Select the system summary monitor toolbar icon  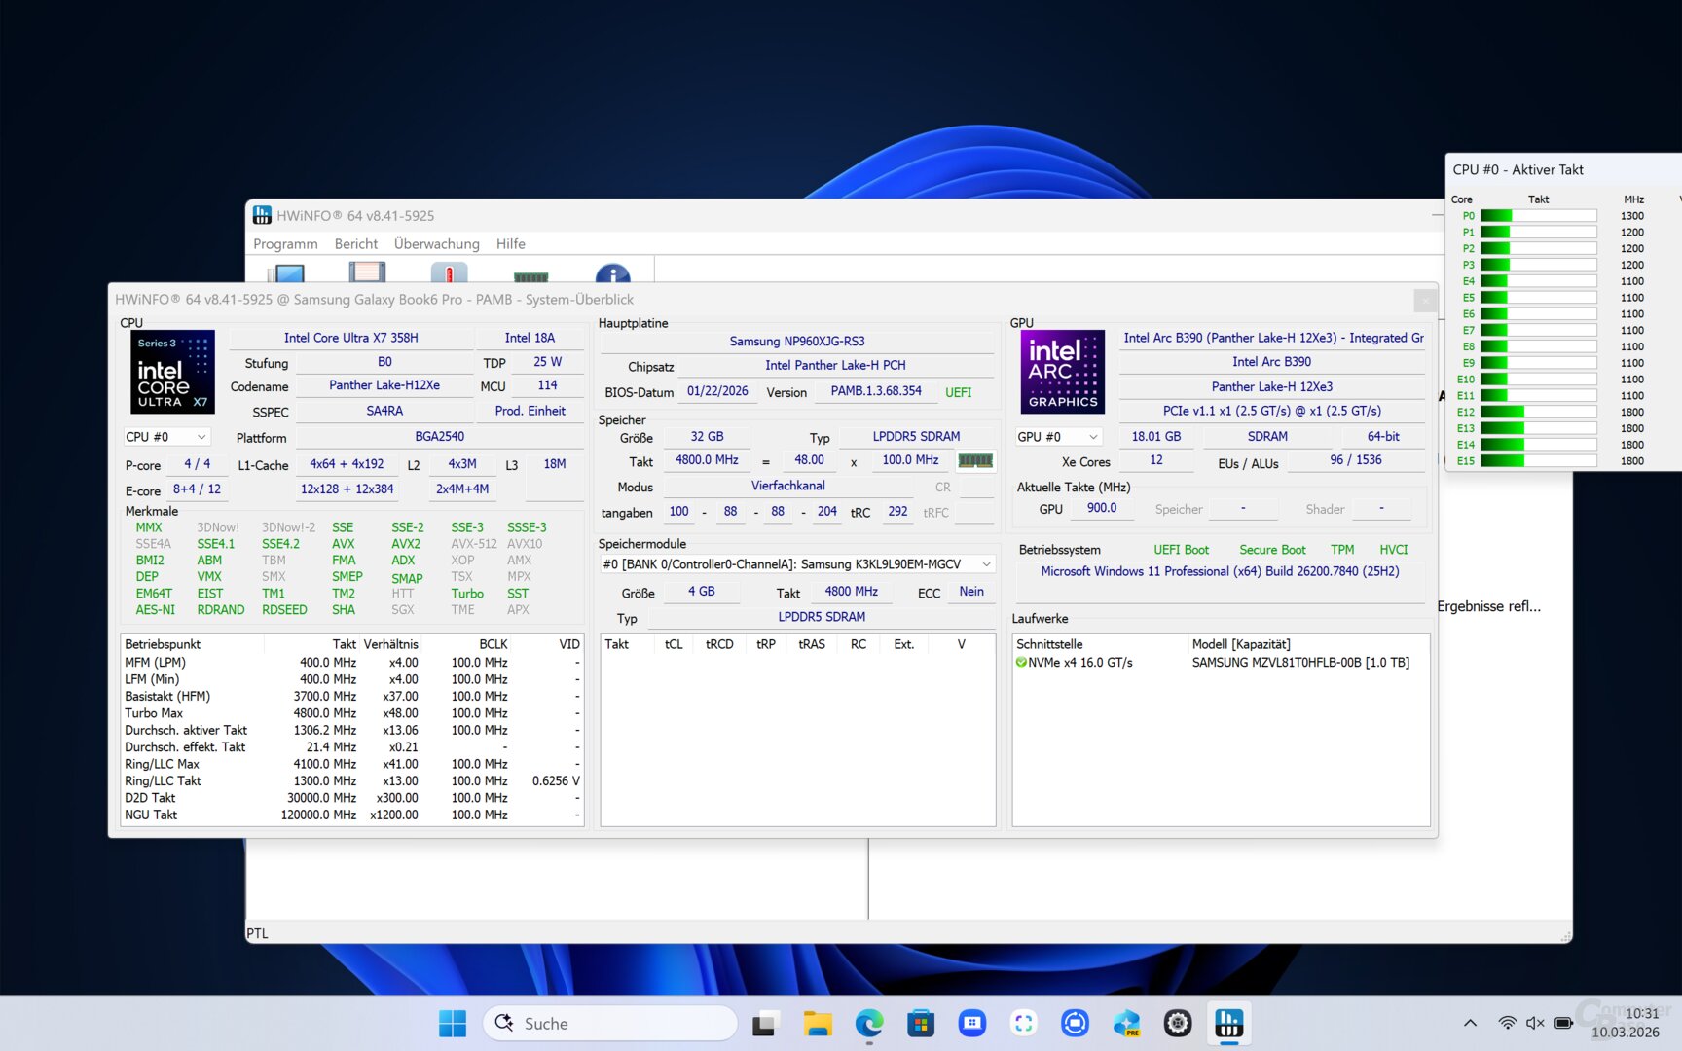(x=287, y=275)
